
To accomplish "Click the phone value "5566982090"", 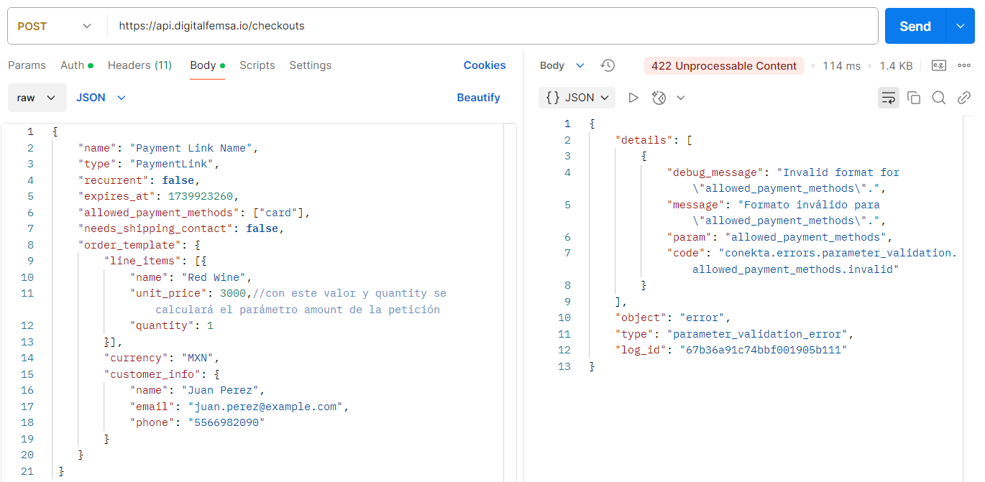I will (x=226, y=422).
